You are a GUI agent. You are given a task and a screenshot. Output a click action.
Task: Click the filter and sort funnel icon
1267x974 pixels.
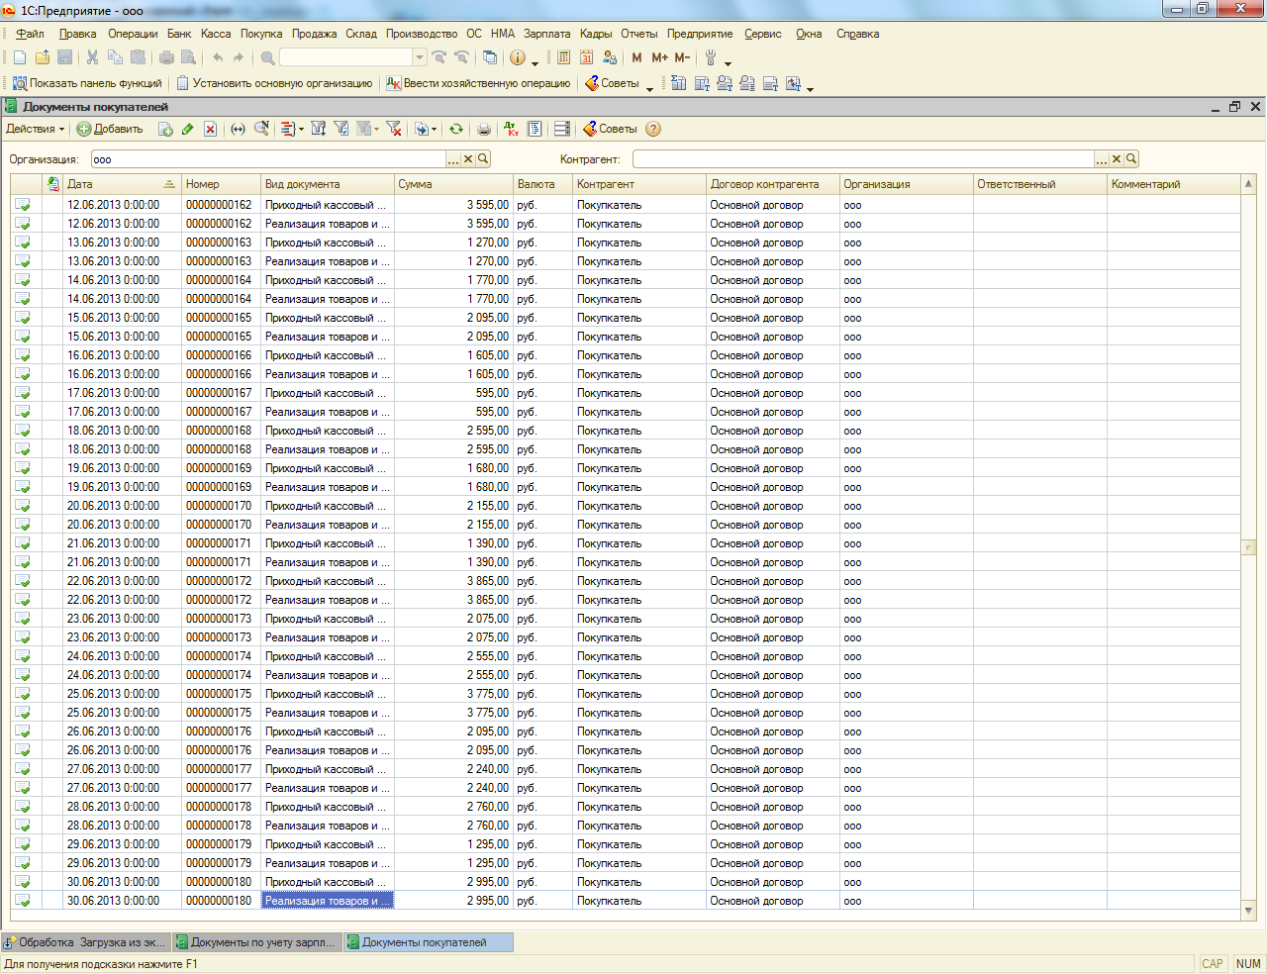[x=318, y=129]
